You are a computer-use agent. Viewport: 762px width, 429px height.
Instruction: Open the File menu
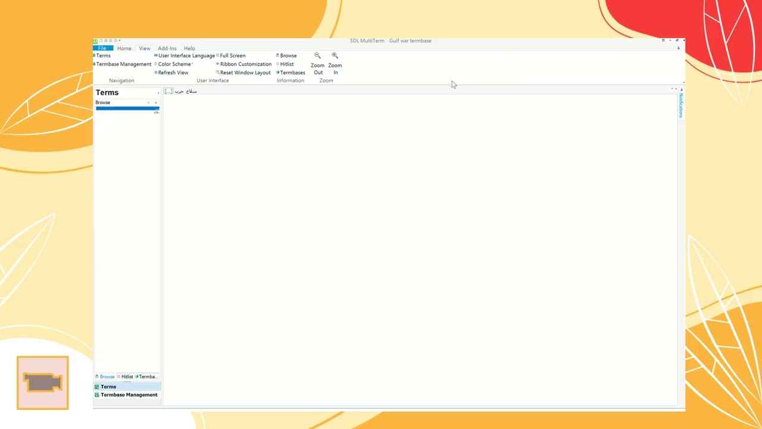point(102,48)
